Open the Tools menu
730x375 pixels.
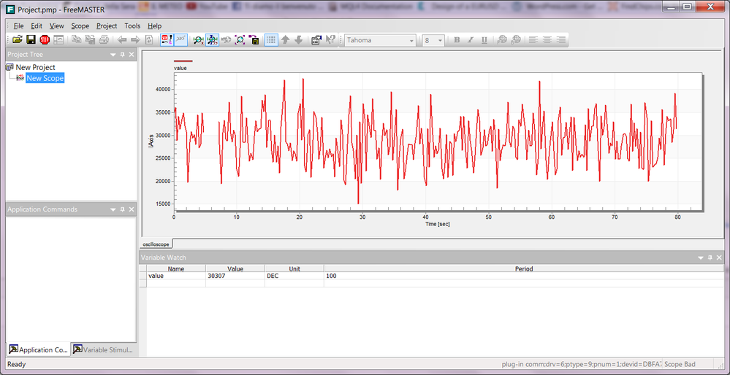pos(133,26)
